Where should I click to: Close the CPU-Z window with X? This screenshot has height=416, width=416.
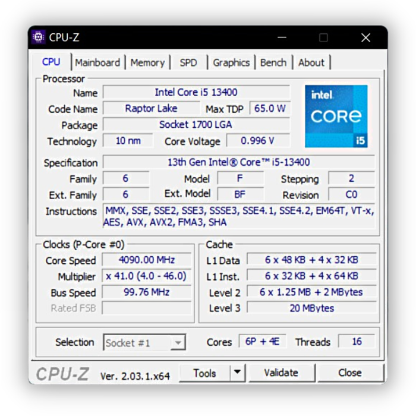(x=366, y=37)
